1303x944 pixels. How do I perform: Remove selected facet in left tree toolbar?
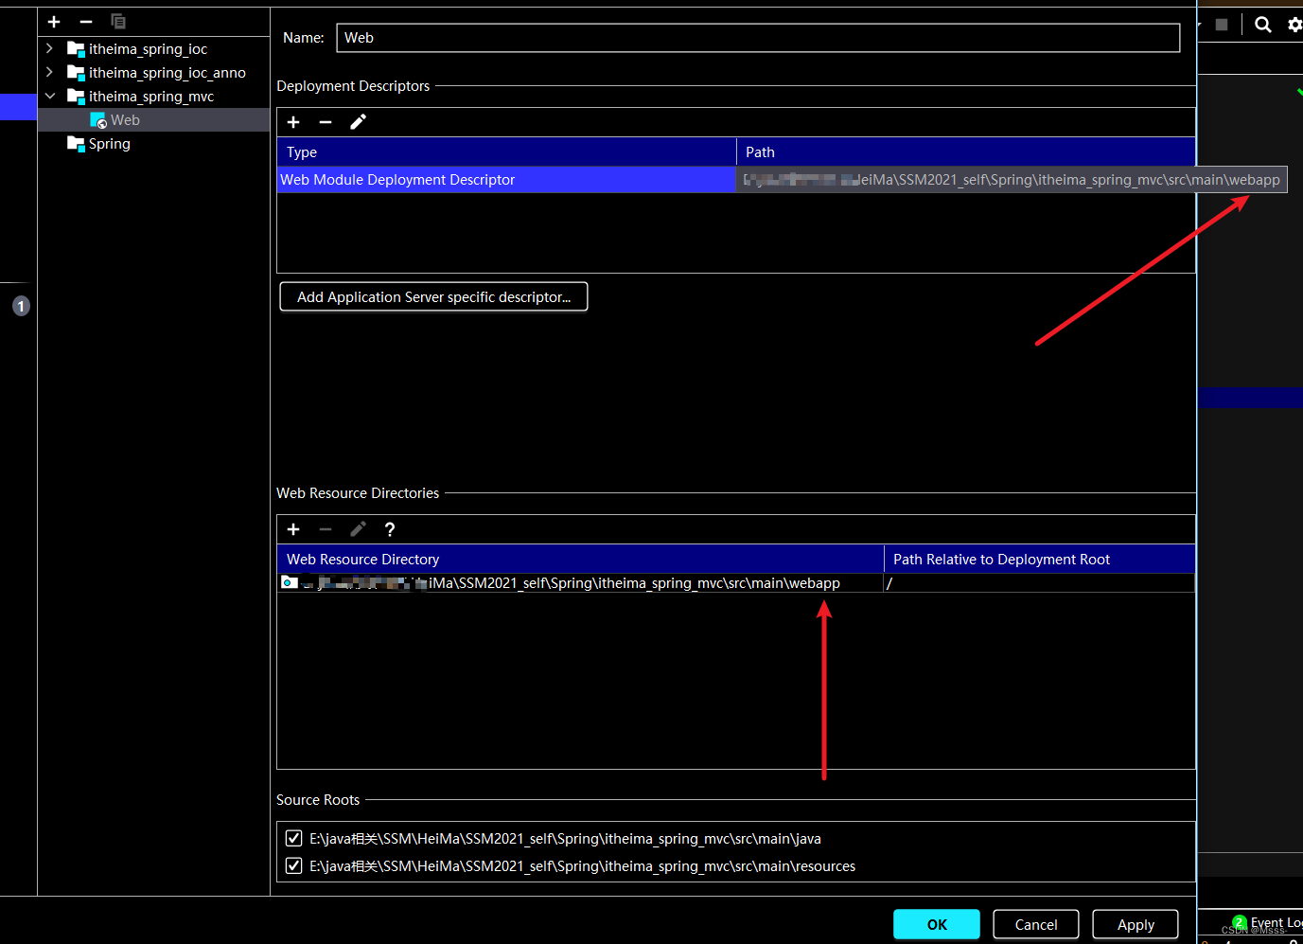point(86,21)
